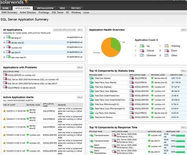187x155 pixels.
Task: Click the SQLEXPRESS on lab-tex-dna-02 critical icon
Action: pos(5,87)
